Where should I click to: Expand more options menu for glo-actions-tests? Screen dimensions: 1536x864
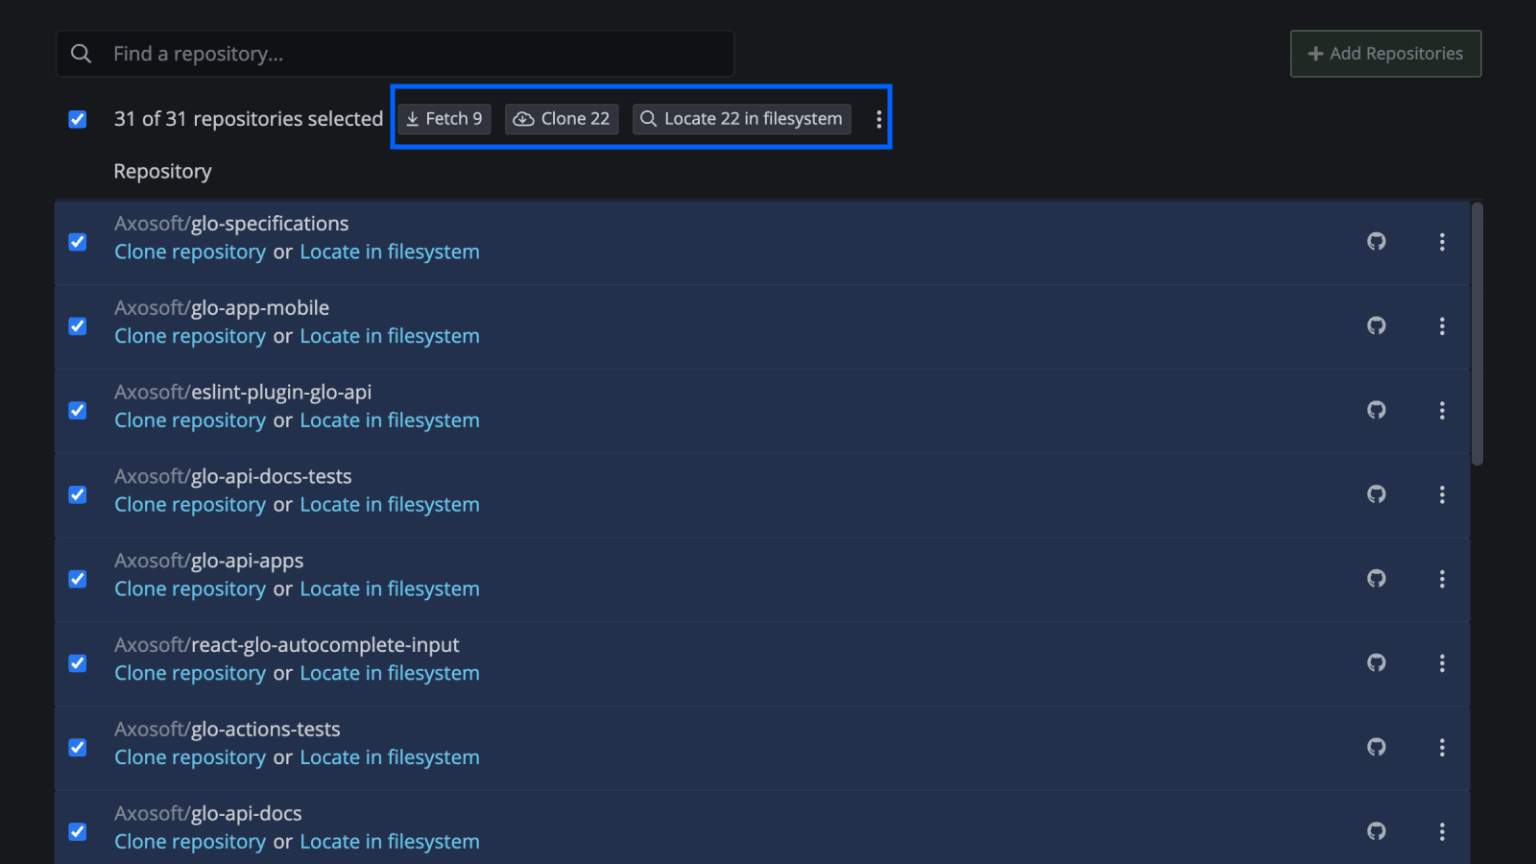click(x=1442, y=747)
